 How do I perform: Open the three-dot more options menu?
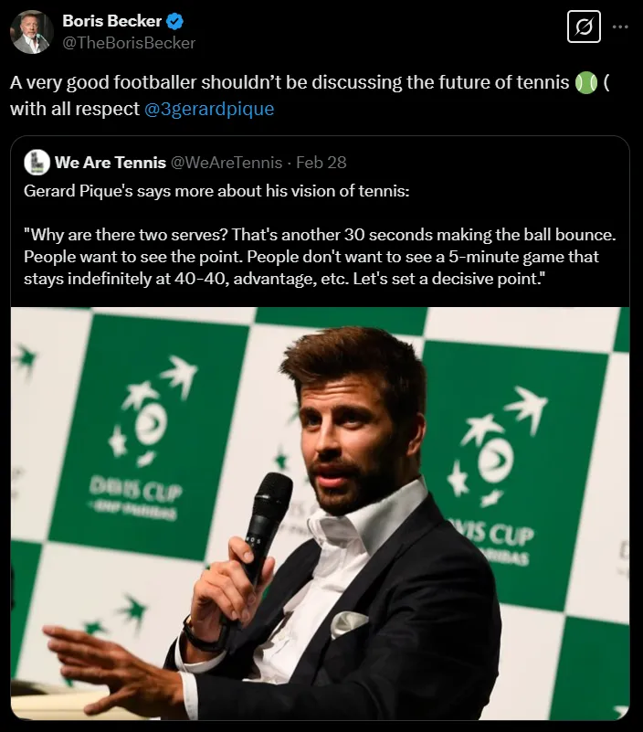click(621, 27)
